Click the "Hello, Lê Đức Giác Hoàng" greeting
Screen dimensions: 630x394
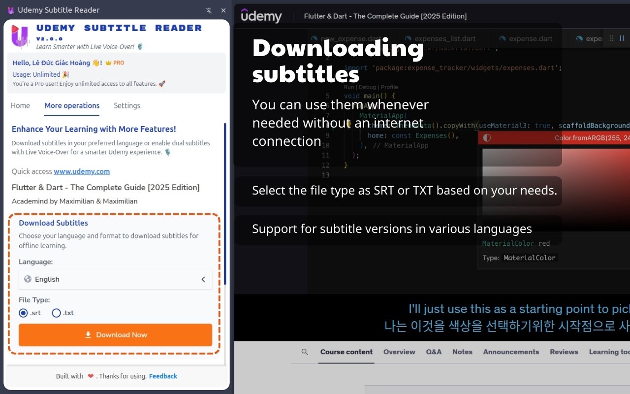51,63
